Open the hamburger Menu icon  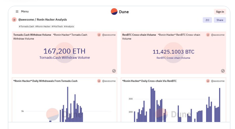(17, 12)
